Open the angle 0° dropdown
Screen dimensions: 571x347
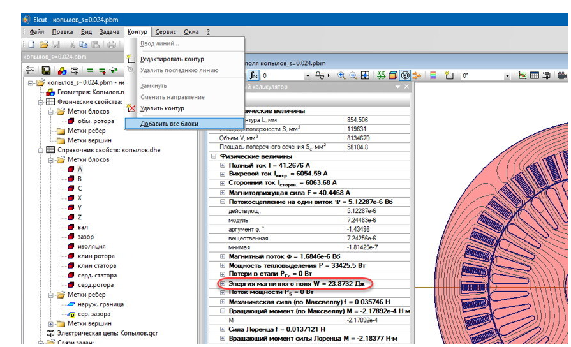pyautogui.click(x=507, y=76)
